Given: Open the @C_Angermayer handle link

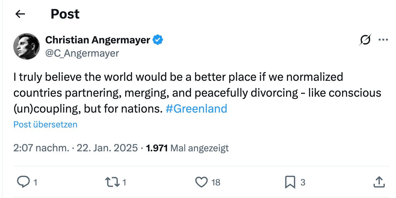Looking at the screenshot, I should pos(82,53).
